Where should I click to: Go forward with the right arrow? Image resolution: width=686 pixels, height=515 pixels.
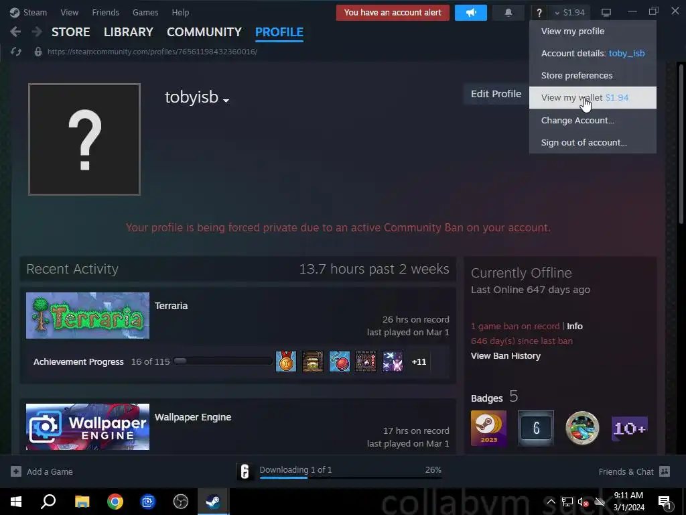pos(37,32)
